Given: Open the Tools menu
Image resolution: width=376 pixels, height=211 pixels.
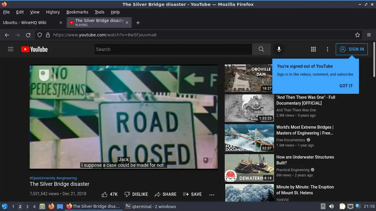Looking at the screenshot, I should [x=99, y=12].
